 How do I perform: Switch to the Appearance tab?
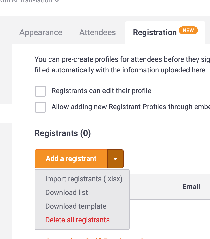pyautogui.click(x=41, y=32)
